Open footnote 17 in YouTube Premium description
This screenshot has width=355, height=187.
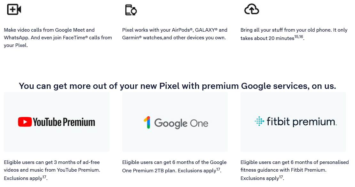click(x=45, y=176)
